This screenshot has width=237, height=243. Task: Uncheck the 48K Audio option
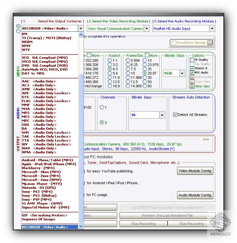[x=192, y=73]
